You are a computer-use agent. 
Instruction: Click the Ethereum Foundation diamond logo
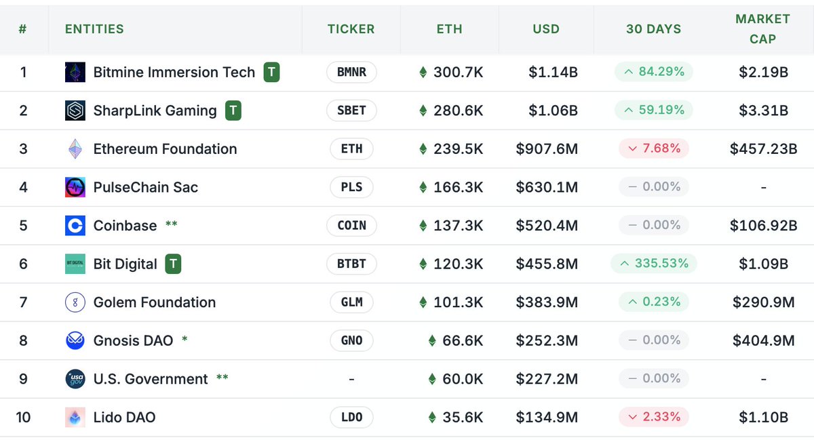(75, 149)
